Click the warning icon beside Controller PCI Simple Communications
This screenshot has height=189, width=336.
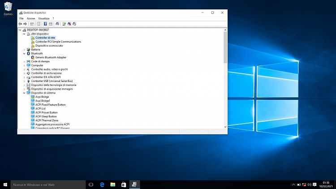[33, 42]
